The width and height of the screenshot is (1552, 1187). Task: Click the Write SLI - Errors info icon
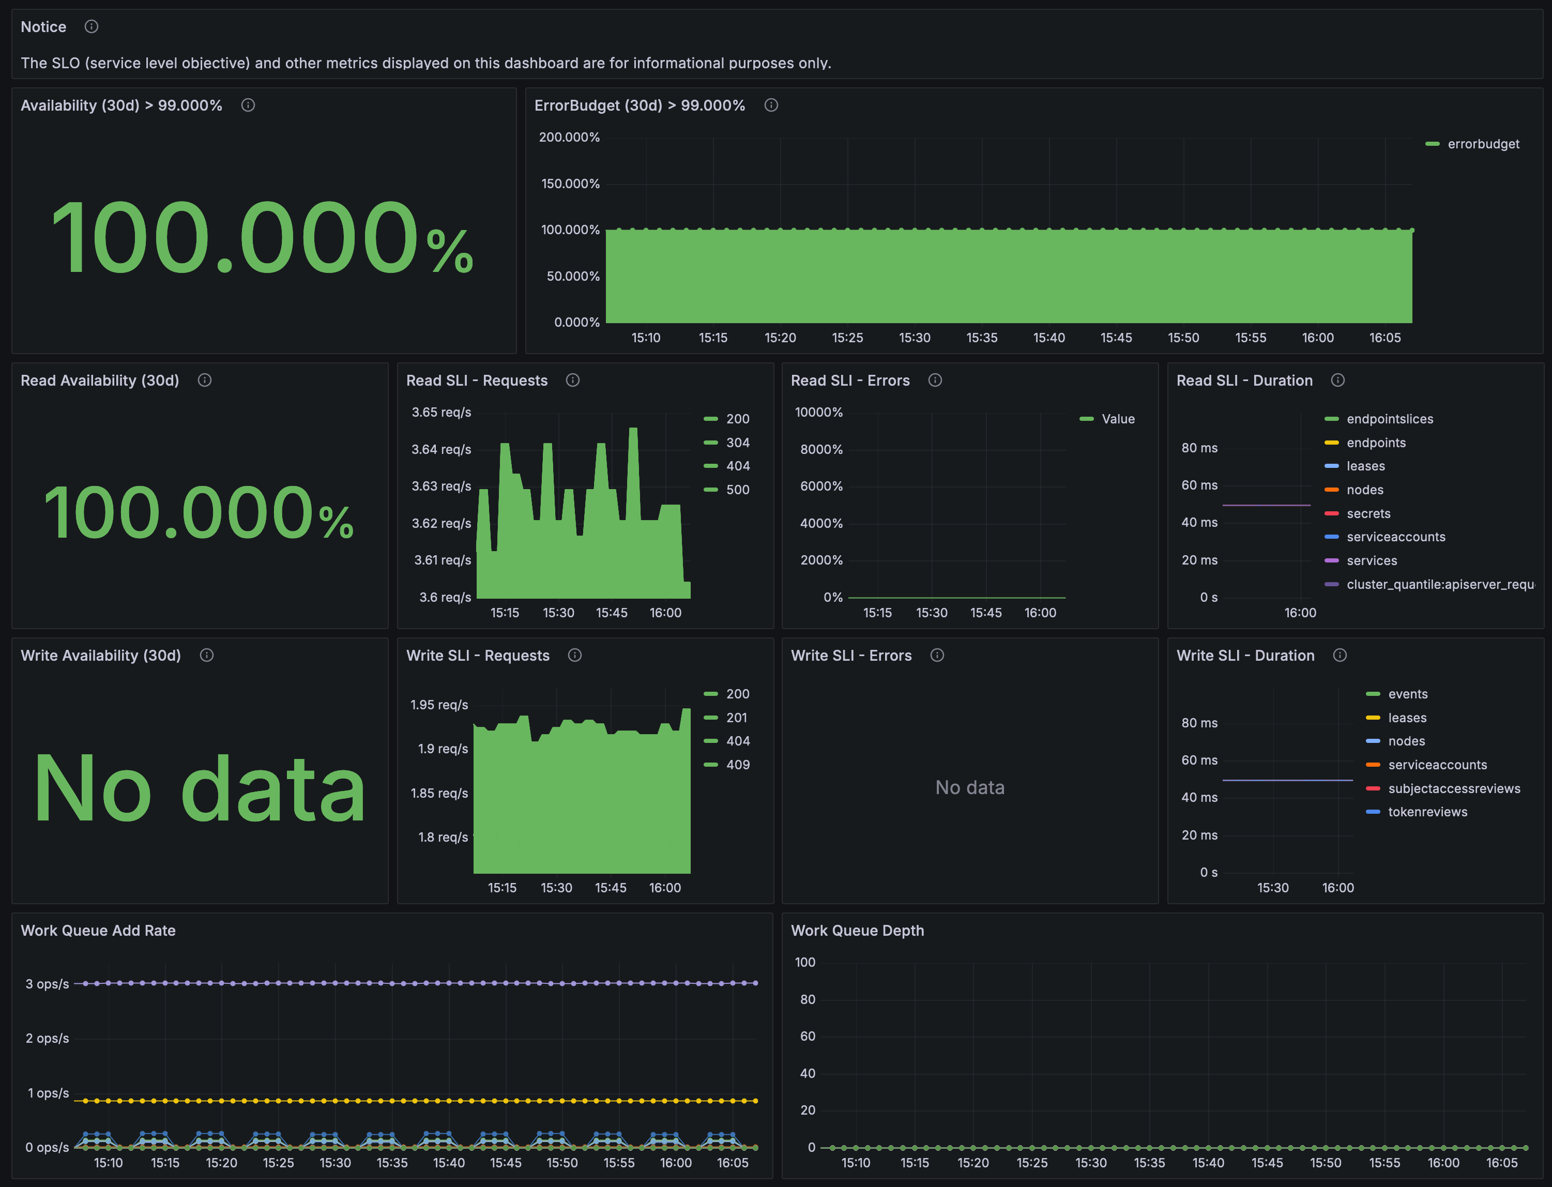point(937,655)
